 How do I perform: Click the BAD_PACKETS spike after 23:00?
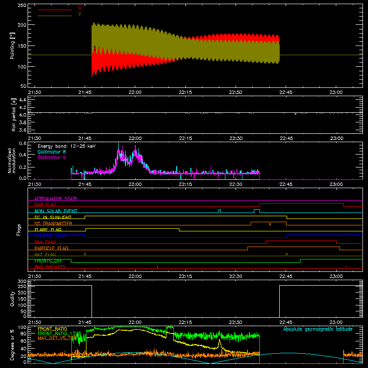tap(346, 267)
